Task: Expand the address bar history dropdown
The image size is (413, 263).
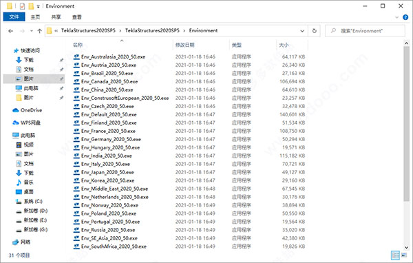Action: click(302, 31)
